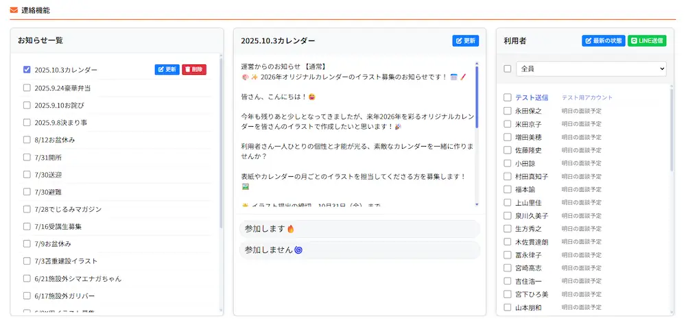686x327 pixels.
Task: Select the checkbox for 永田保之
Action: pyautogui.click(x=508, y=110)
